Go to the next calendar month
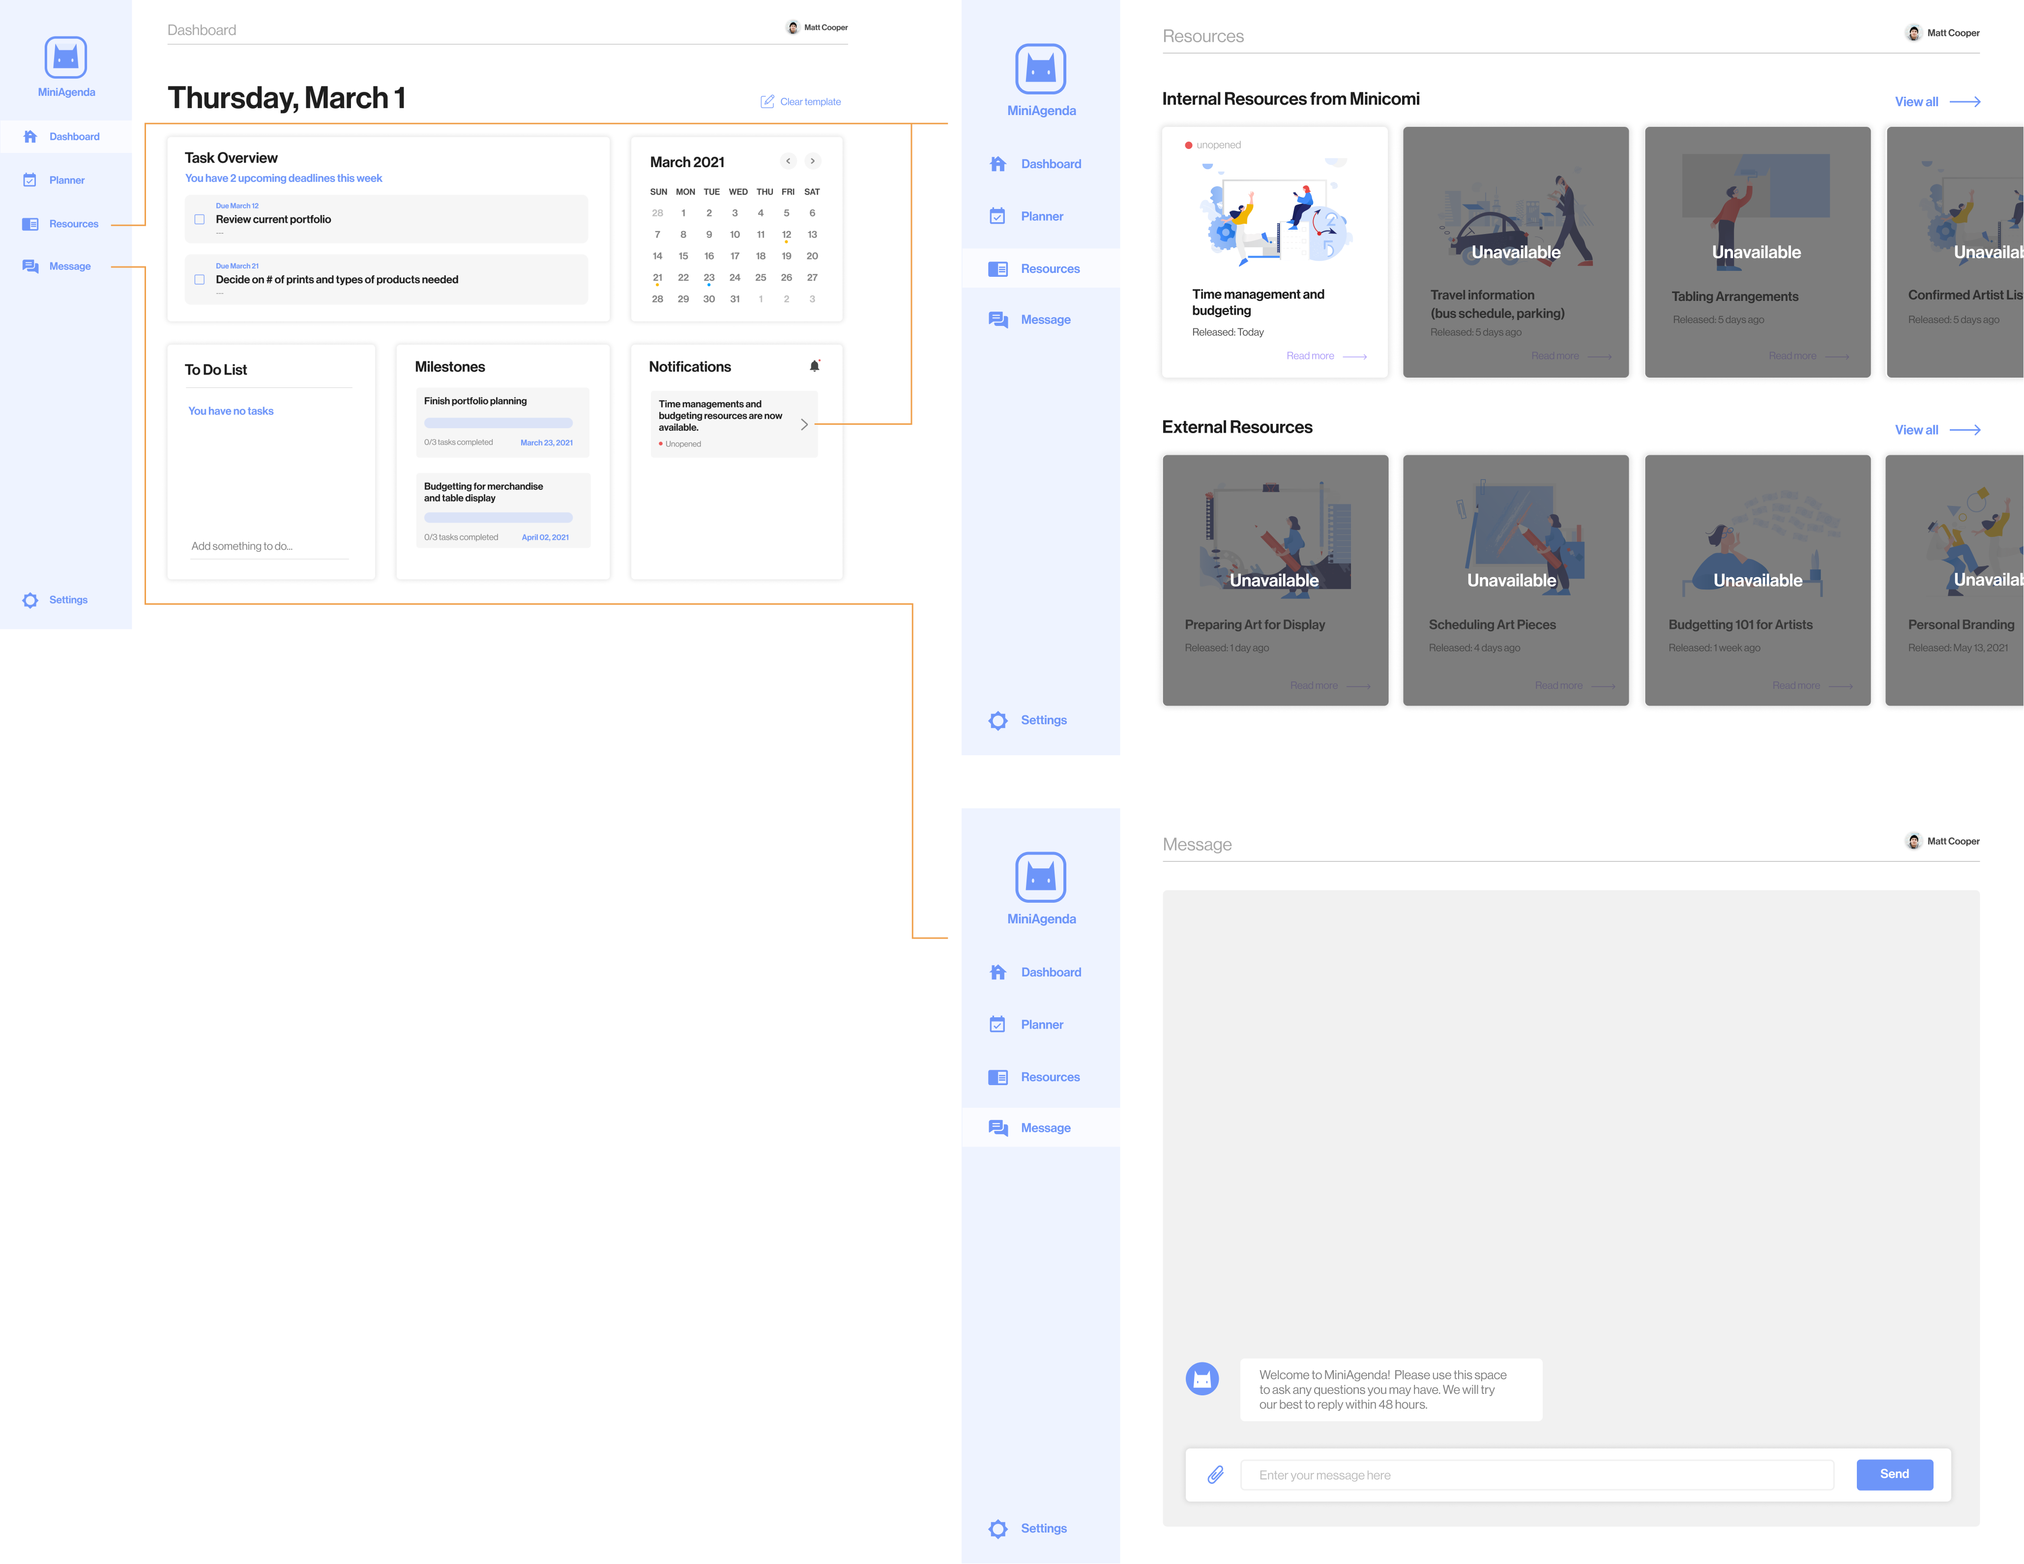 (813, 161)
